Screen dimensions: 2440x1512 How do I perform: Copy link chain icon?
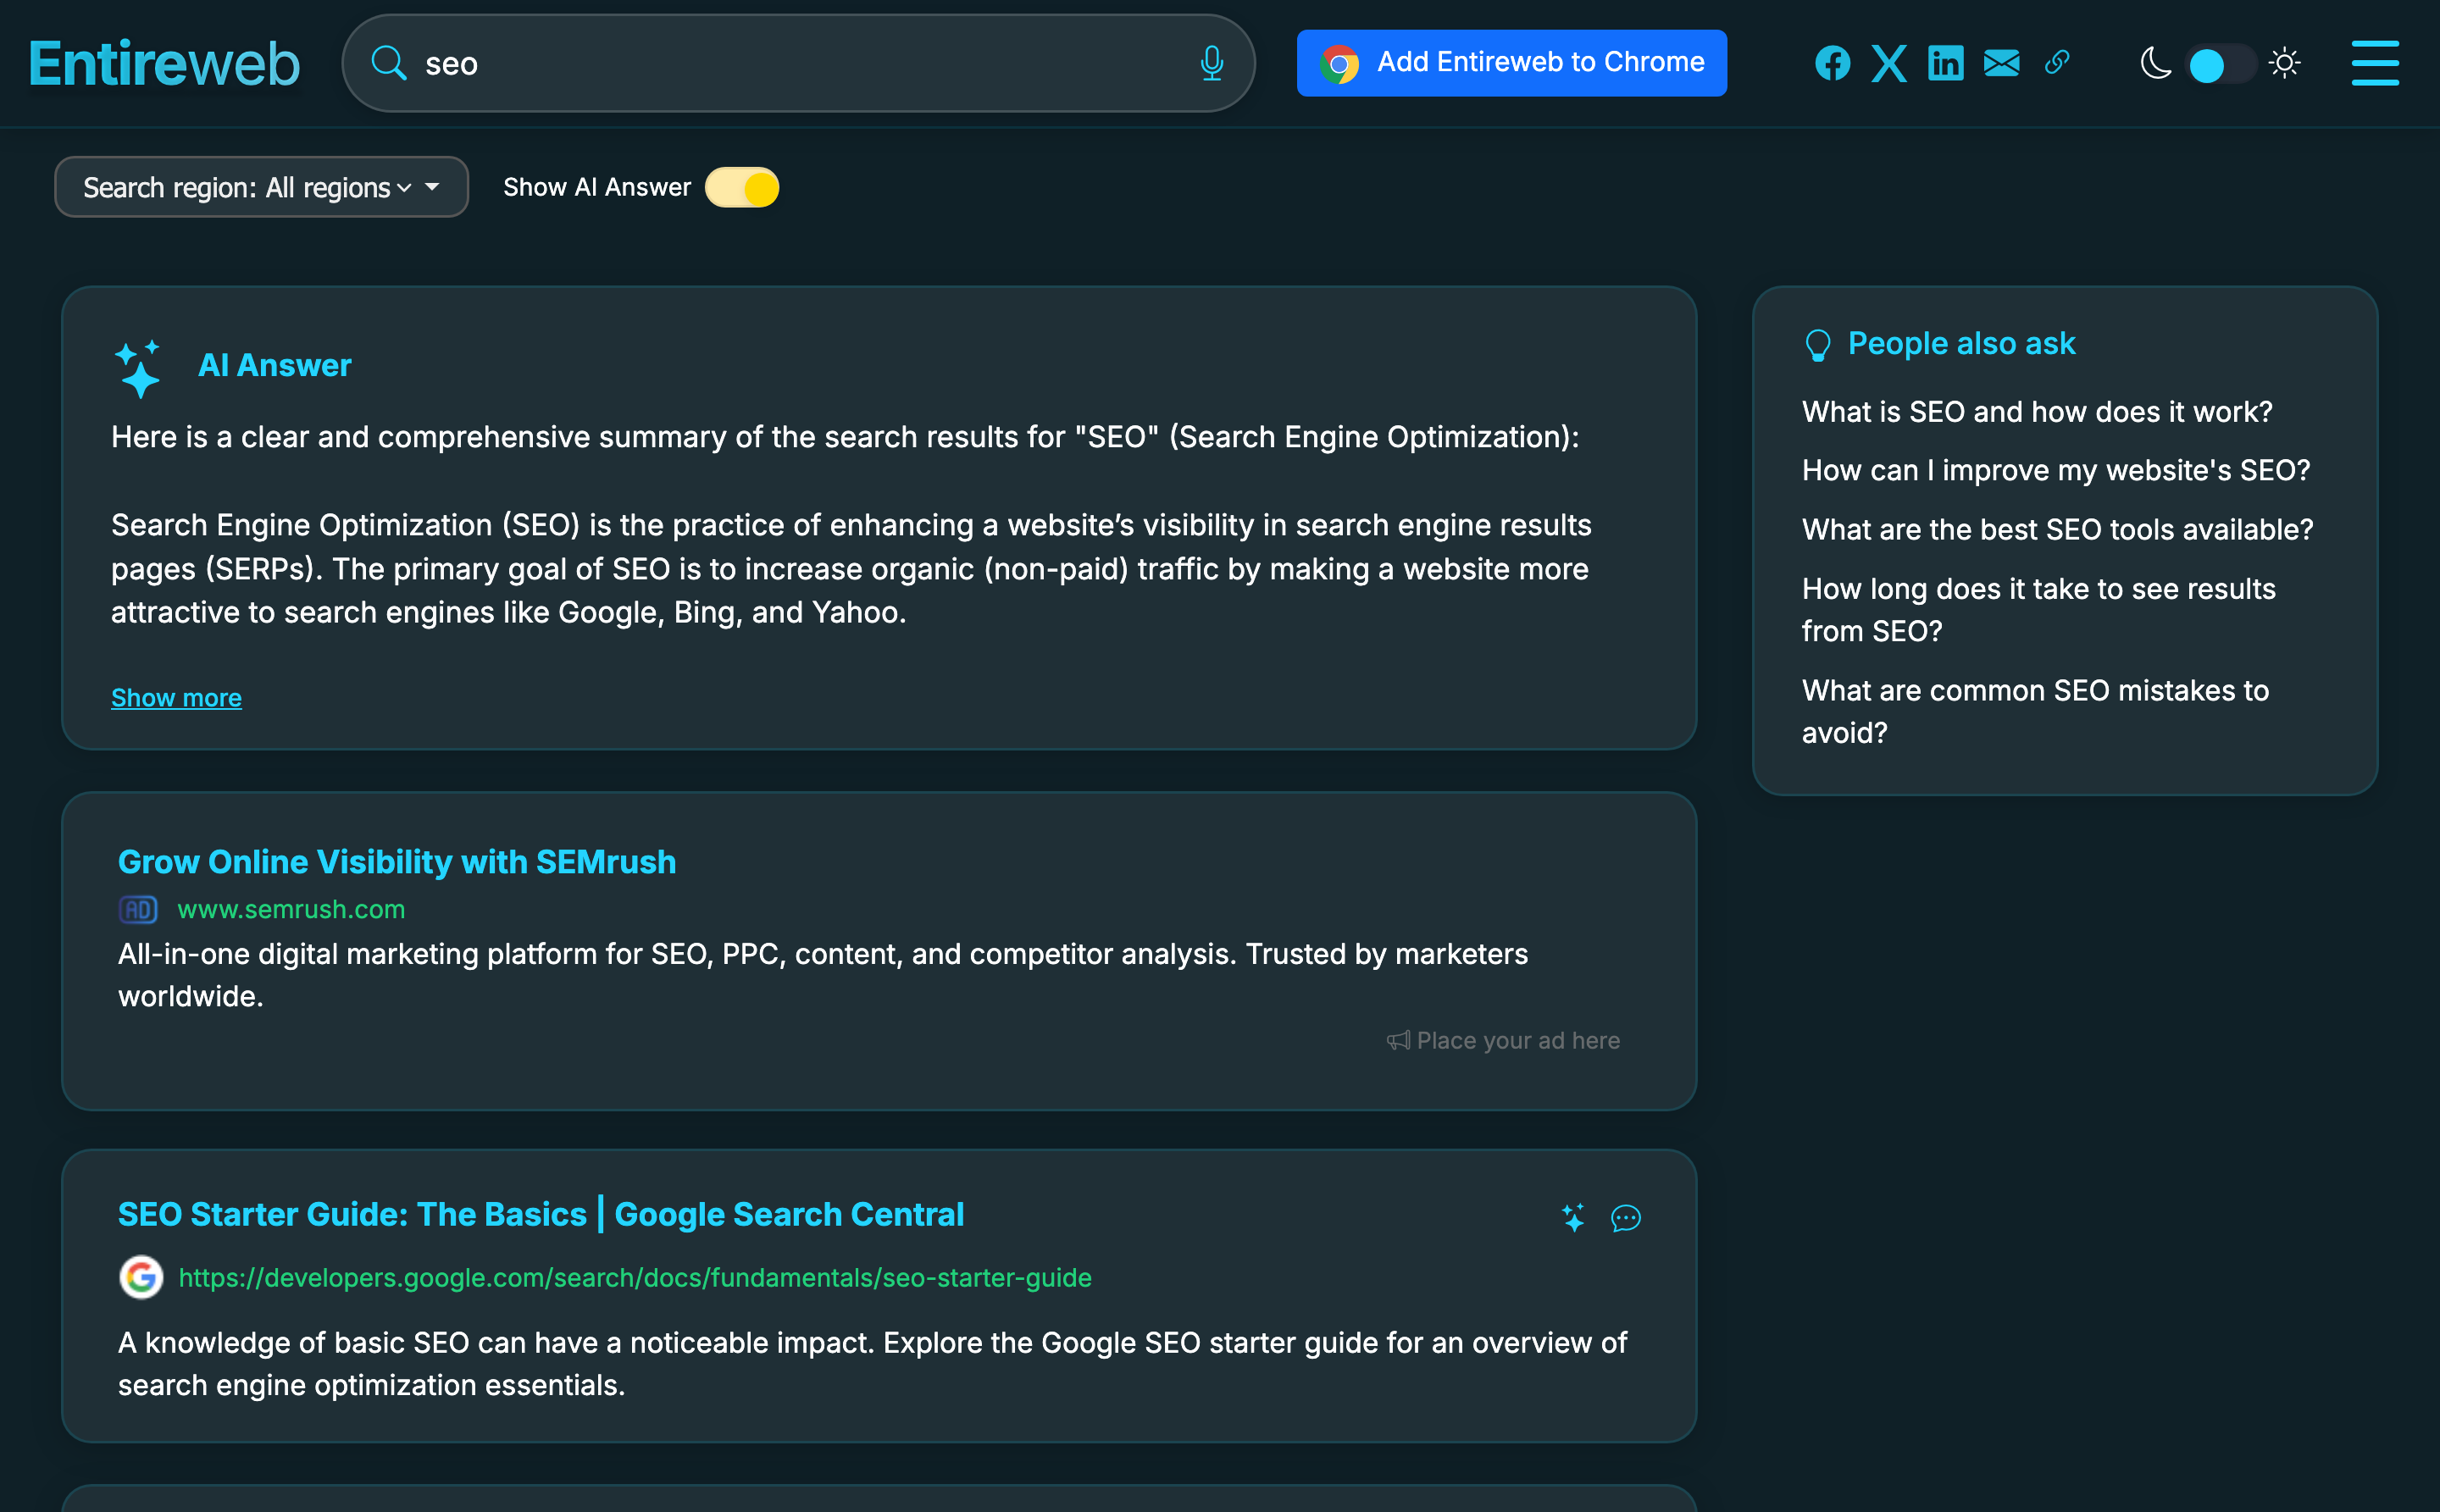coord(2057,63)
